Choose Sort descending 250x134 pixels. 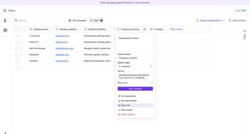tap(135, 101)
